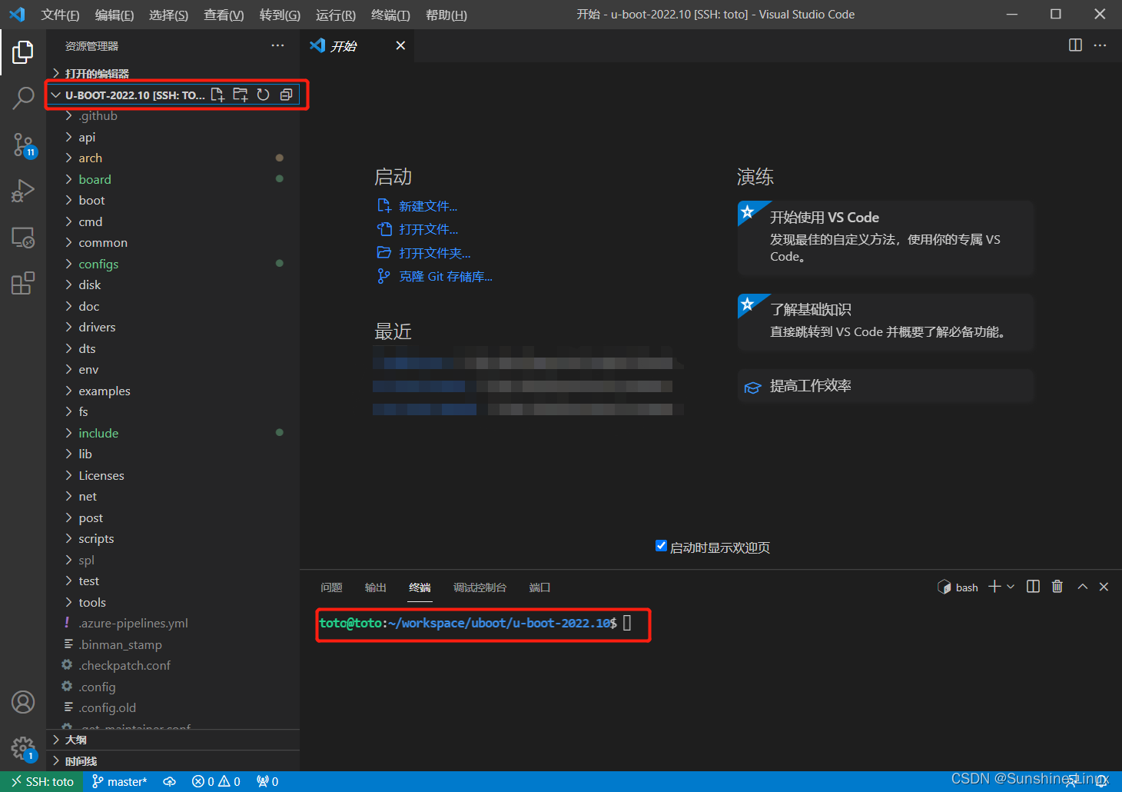Add a new terminal with plus icon
The width and height of the screenshot is (1122, 792).
[994, 587]
